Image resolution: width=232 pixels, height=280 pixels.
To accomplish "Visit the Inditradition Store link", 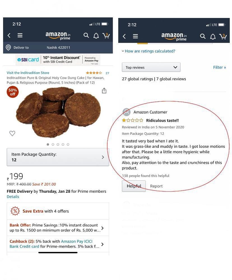I will (x=28, y=73).
